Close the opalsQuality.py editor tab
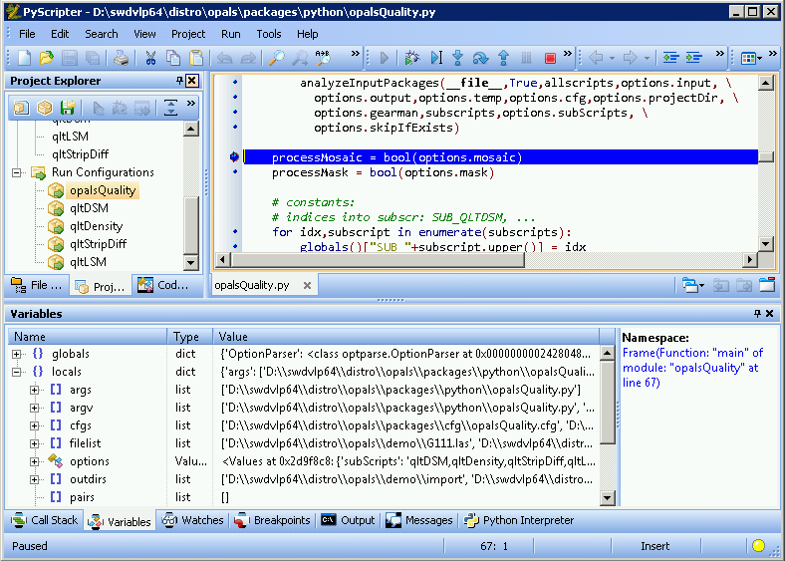The width and height of the screenshot is (785, 561). pos(307,285)
